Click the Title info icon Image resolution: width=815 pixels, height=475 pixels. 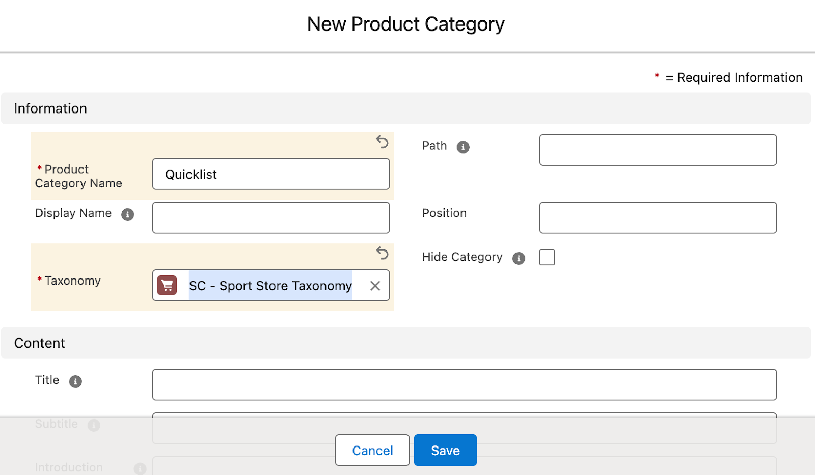75,381
